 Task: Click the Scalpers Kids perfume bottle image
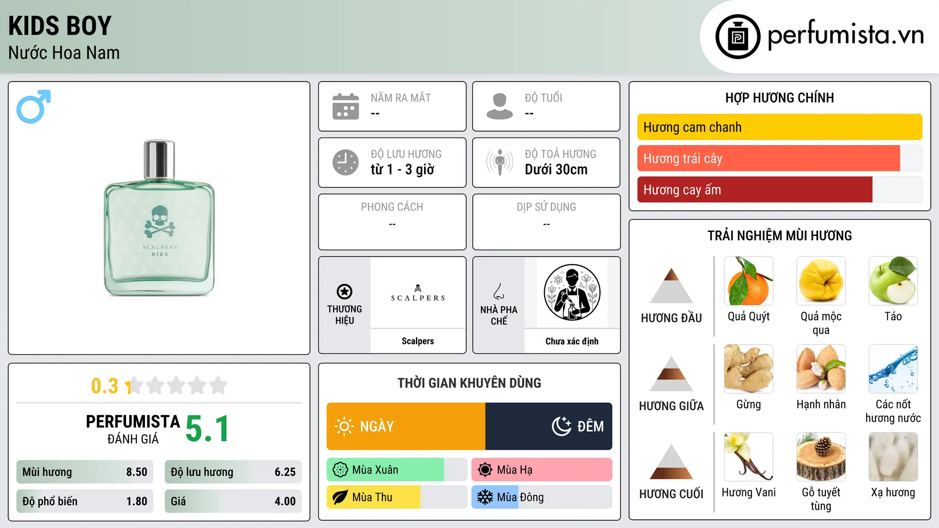tap(159, 218)
